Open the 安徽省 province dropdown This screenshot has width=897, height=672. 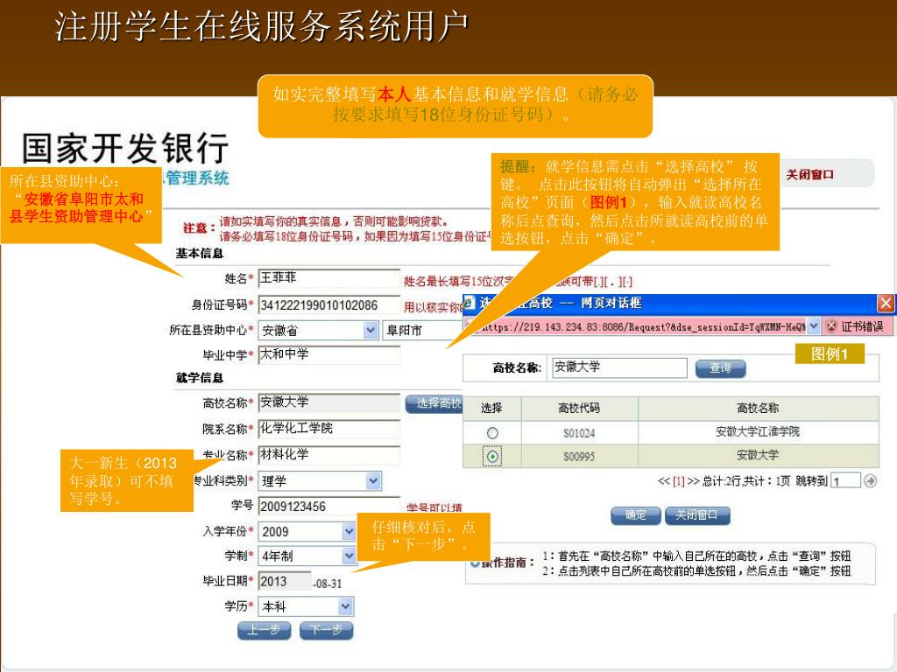click(x=318, y=330)
